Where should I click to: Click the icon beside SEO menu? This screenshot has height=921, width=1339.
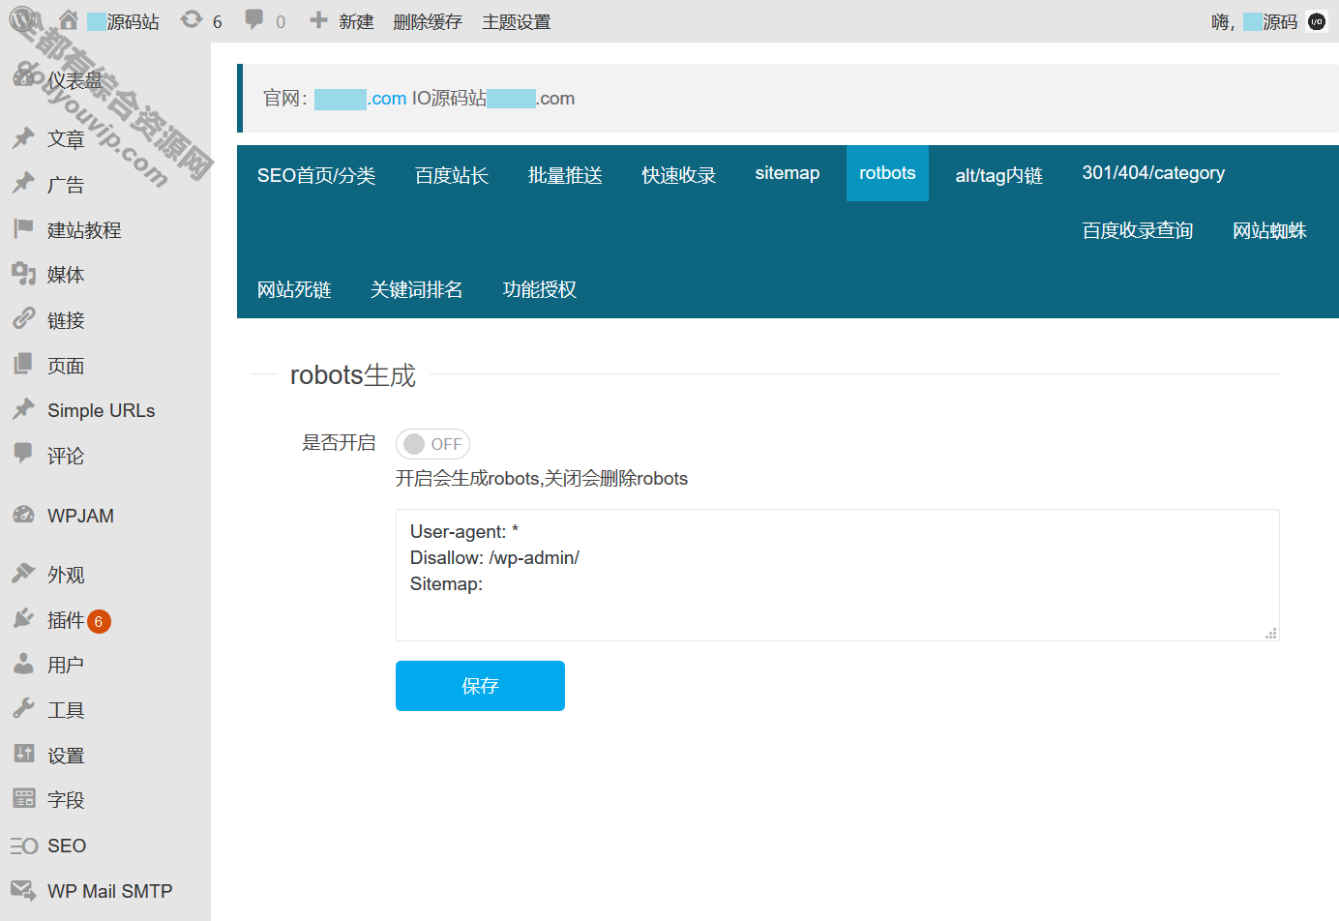23,846
